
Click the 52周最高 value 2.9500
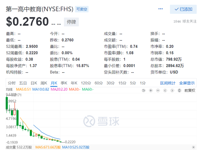32,47
